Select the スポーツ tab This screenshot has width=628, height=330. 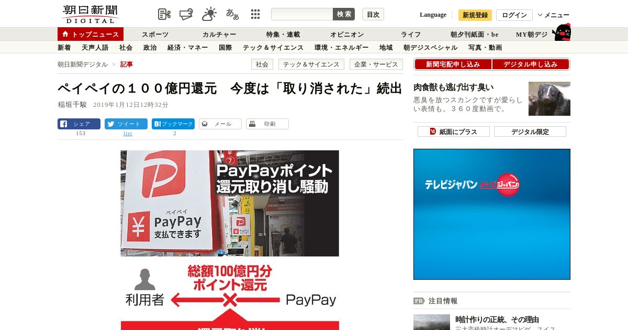point(155,35)
